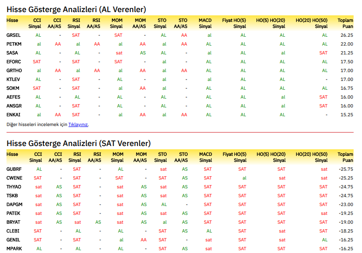Click PATEK total score -19.25
This screenshot has height=253, width=362.
tap(346, 213)
